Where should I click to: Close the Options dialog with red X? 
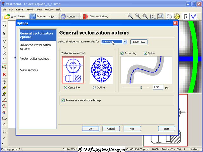[175, 23]
